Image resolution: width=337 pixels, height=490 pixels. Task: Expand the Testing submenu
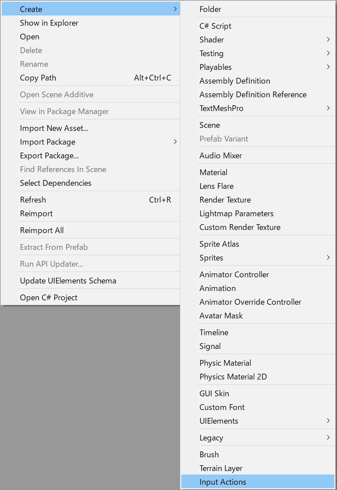257,54
